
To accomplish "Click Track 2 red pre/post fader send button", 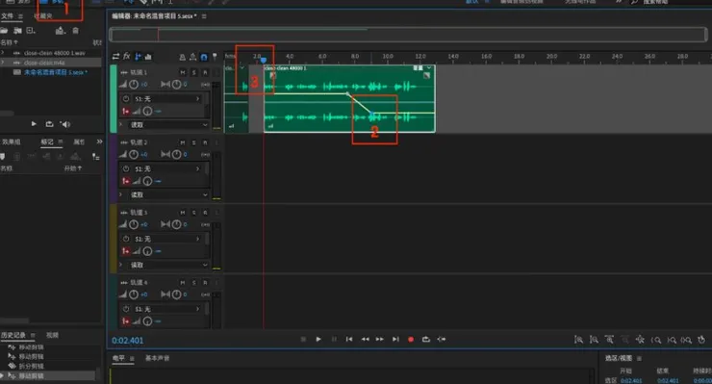I will pyautogui.click(x=126, y=181).
